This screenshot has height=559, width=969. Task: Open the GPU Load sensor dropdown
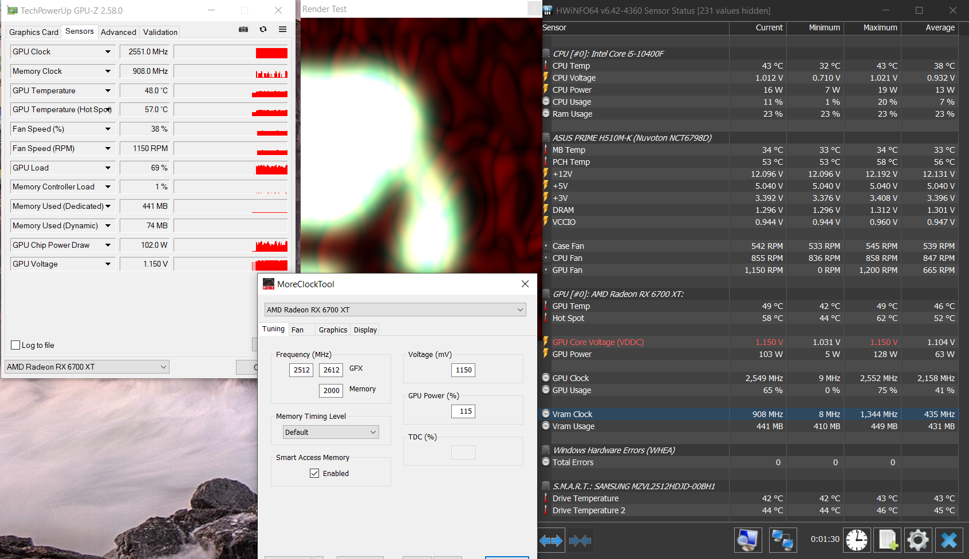coord(108,168)
